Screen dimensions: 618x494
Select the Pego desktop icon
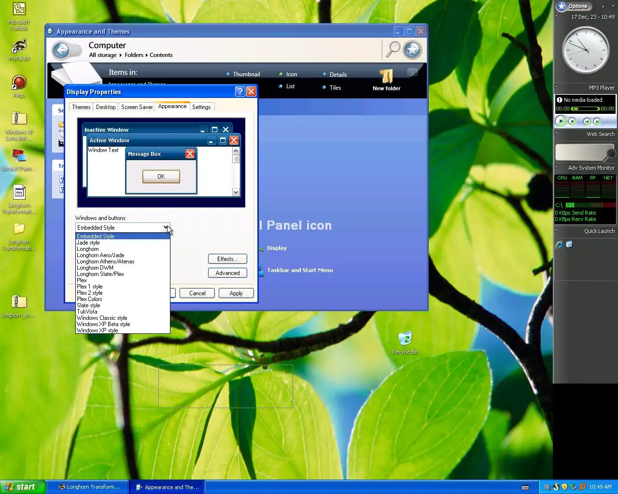(x=19, y=83)
